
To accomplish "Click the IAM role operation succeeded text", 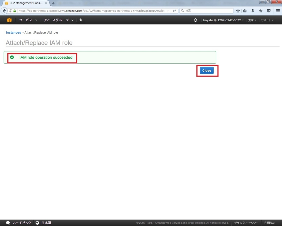I will point(46,57).
